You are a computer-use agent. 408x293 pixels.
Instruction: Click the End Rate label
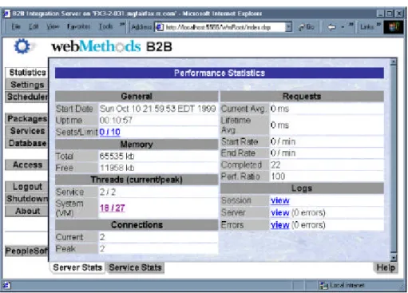click(x=238, y=153)
